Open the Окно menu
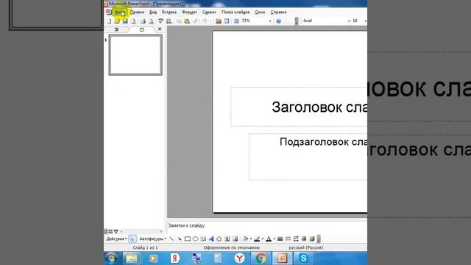This screenshot has height=265, width=471. click(x=260, y=13)
